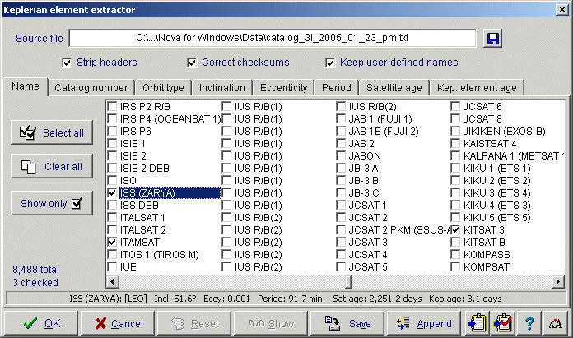Select the ISO list entry
573x338 pixels.
click(x=128, y=181)
